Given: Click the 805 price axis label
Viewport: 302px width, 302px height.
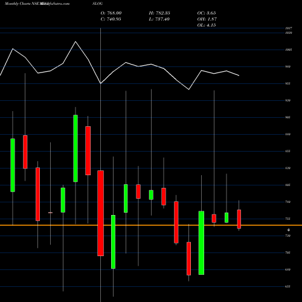Looking at the screenshot, I should pos(288,185).
